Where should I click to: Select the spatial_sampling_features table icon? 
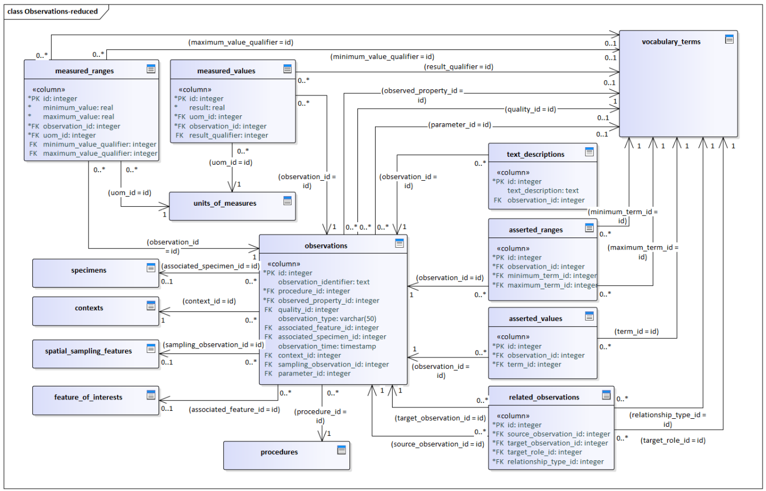coord(151,348)
